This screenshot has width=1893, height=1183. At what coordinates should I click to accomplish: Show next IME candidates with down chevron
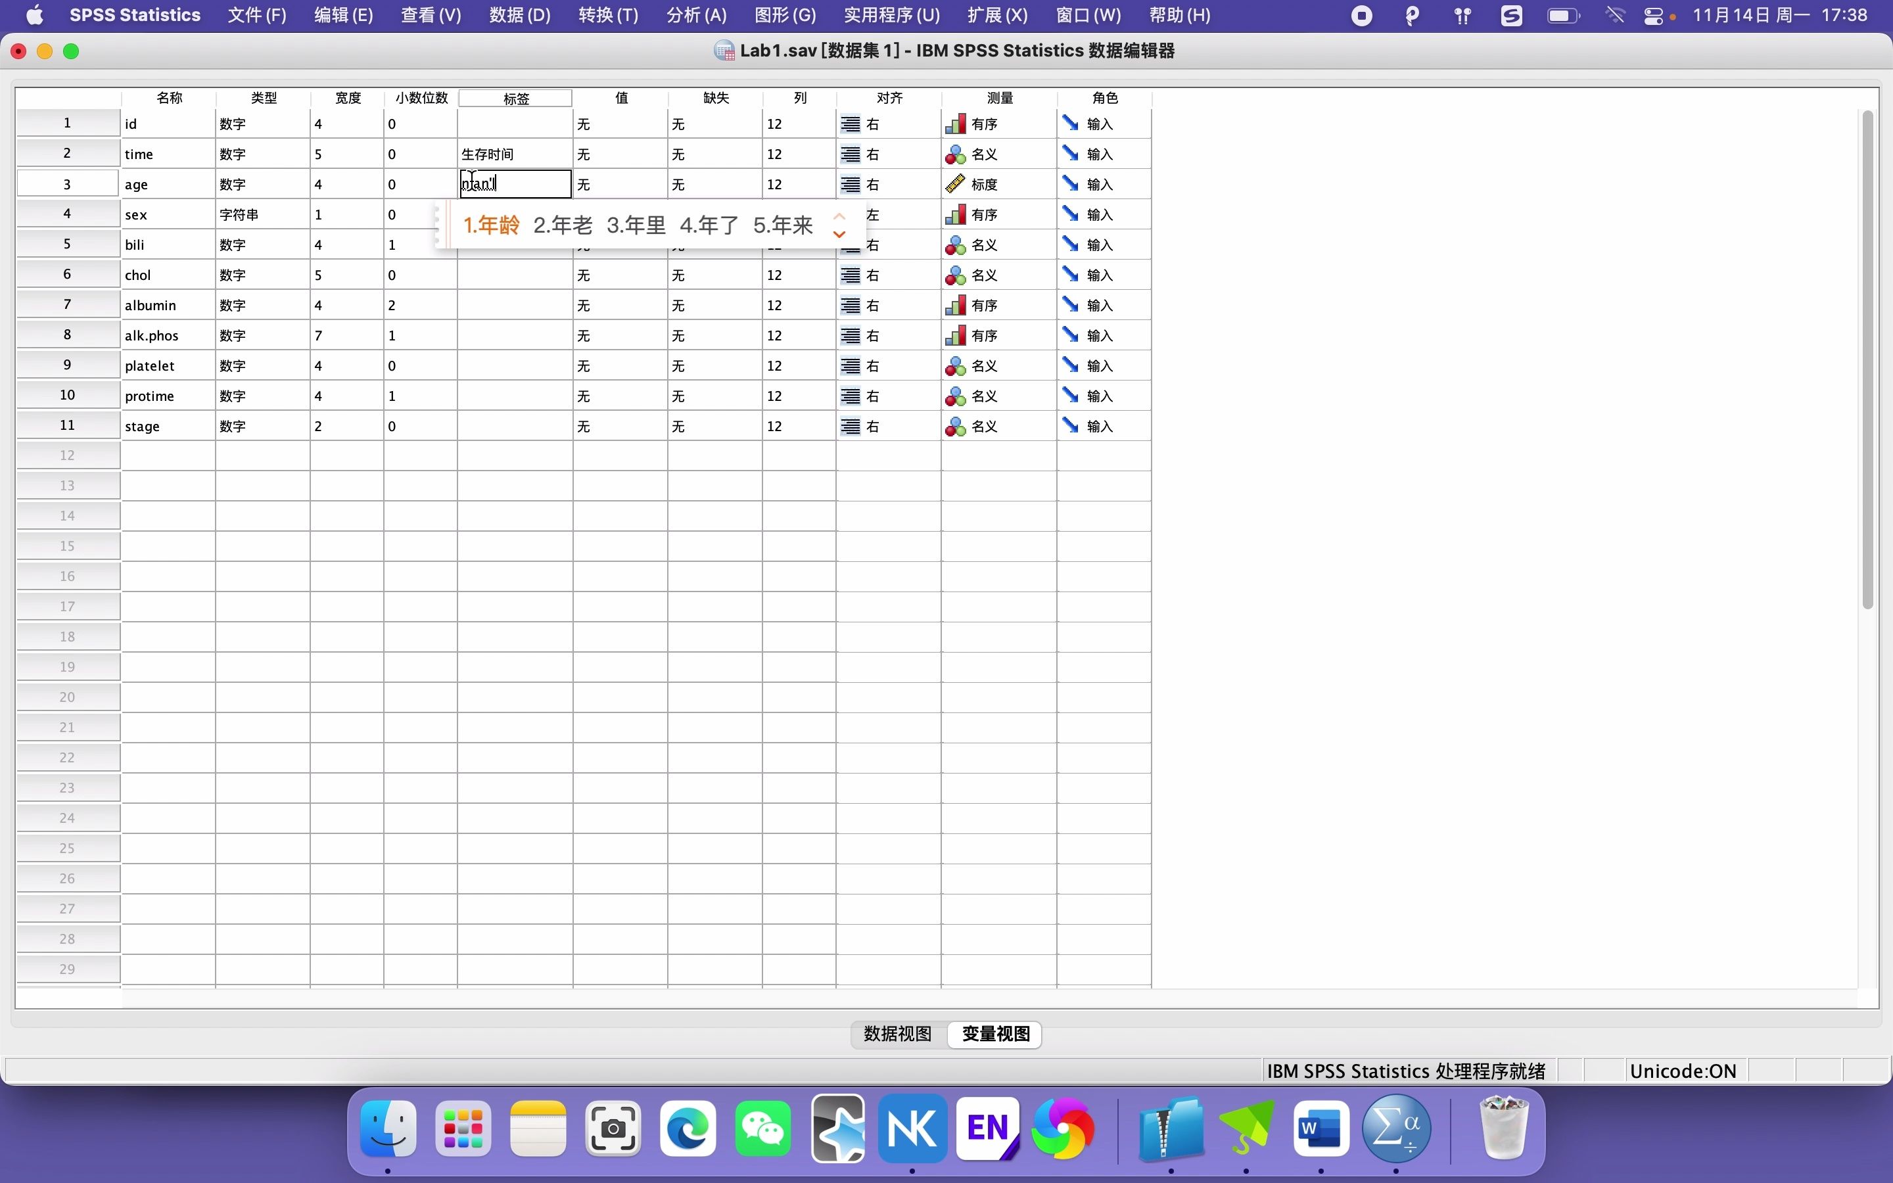(839, 235)
